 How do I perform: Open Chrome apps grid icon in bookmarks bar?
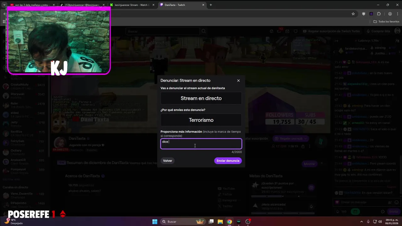pos(4,21)
